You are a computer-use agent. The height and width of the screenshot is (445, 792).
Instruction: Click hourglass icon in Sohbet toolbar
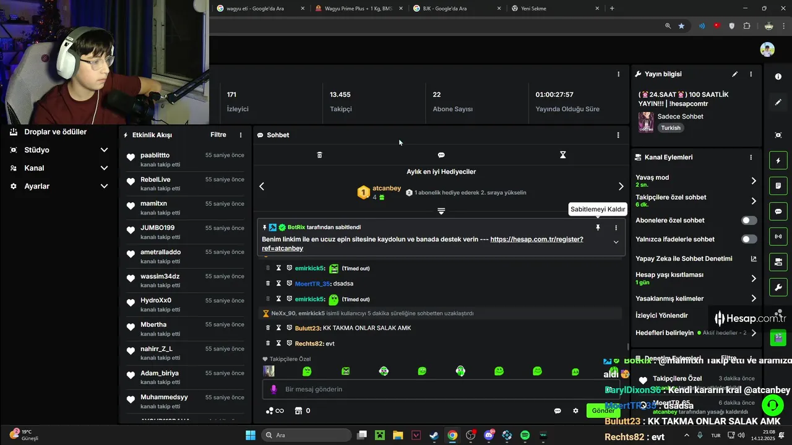(x=562, y=155)
